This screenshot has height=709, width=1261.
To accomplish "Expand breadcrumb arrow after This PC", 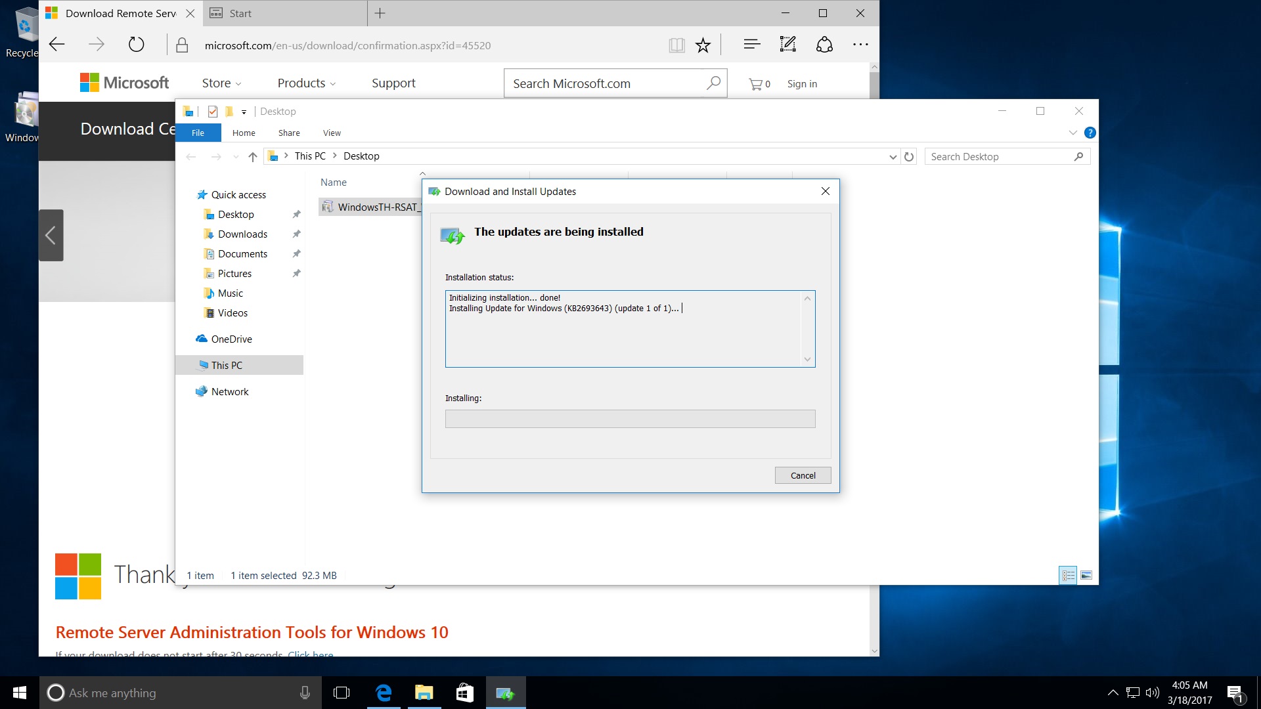I will [x=335, y=156].
